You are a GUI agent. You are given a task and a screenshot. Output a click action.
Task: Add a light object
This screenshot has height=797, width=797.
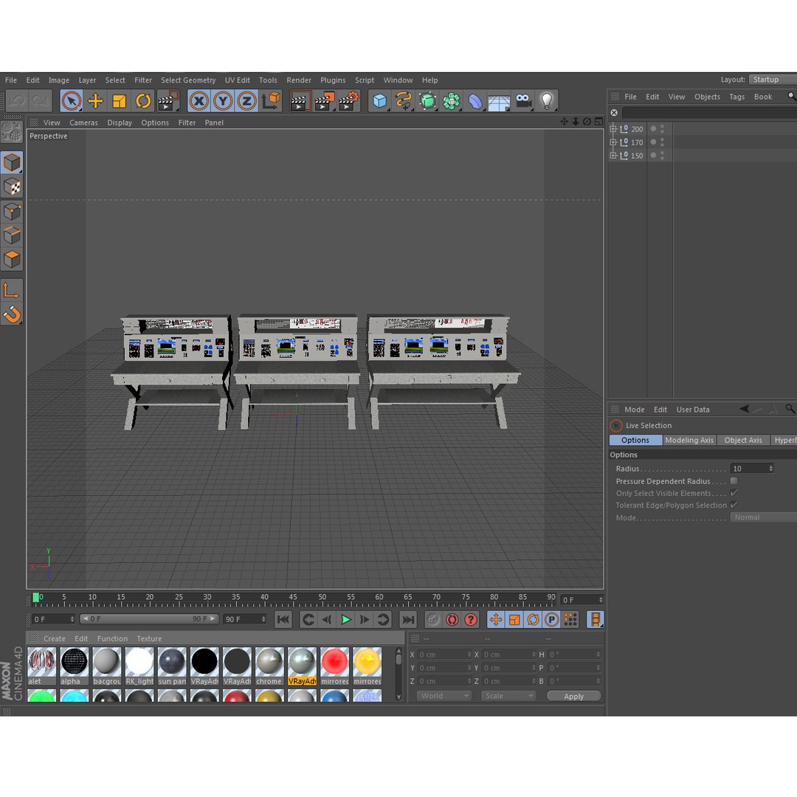[546, 100]
